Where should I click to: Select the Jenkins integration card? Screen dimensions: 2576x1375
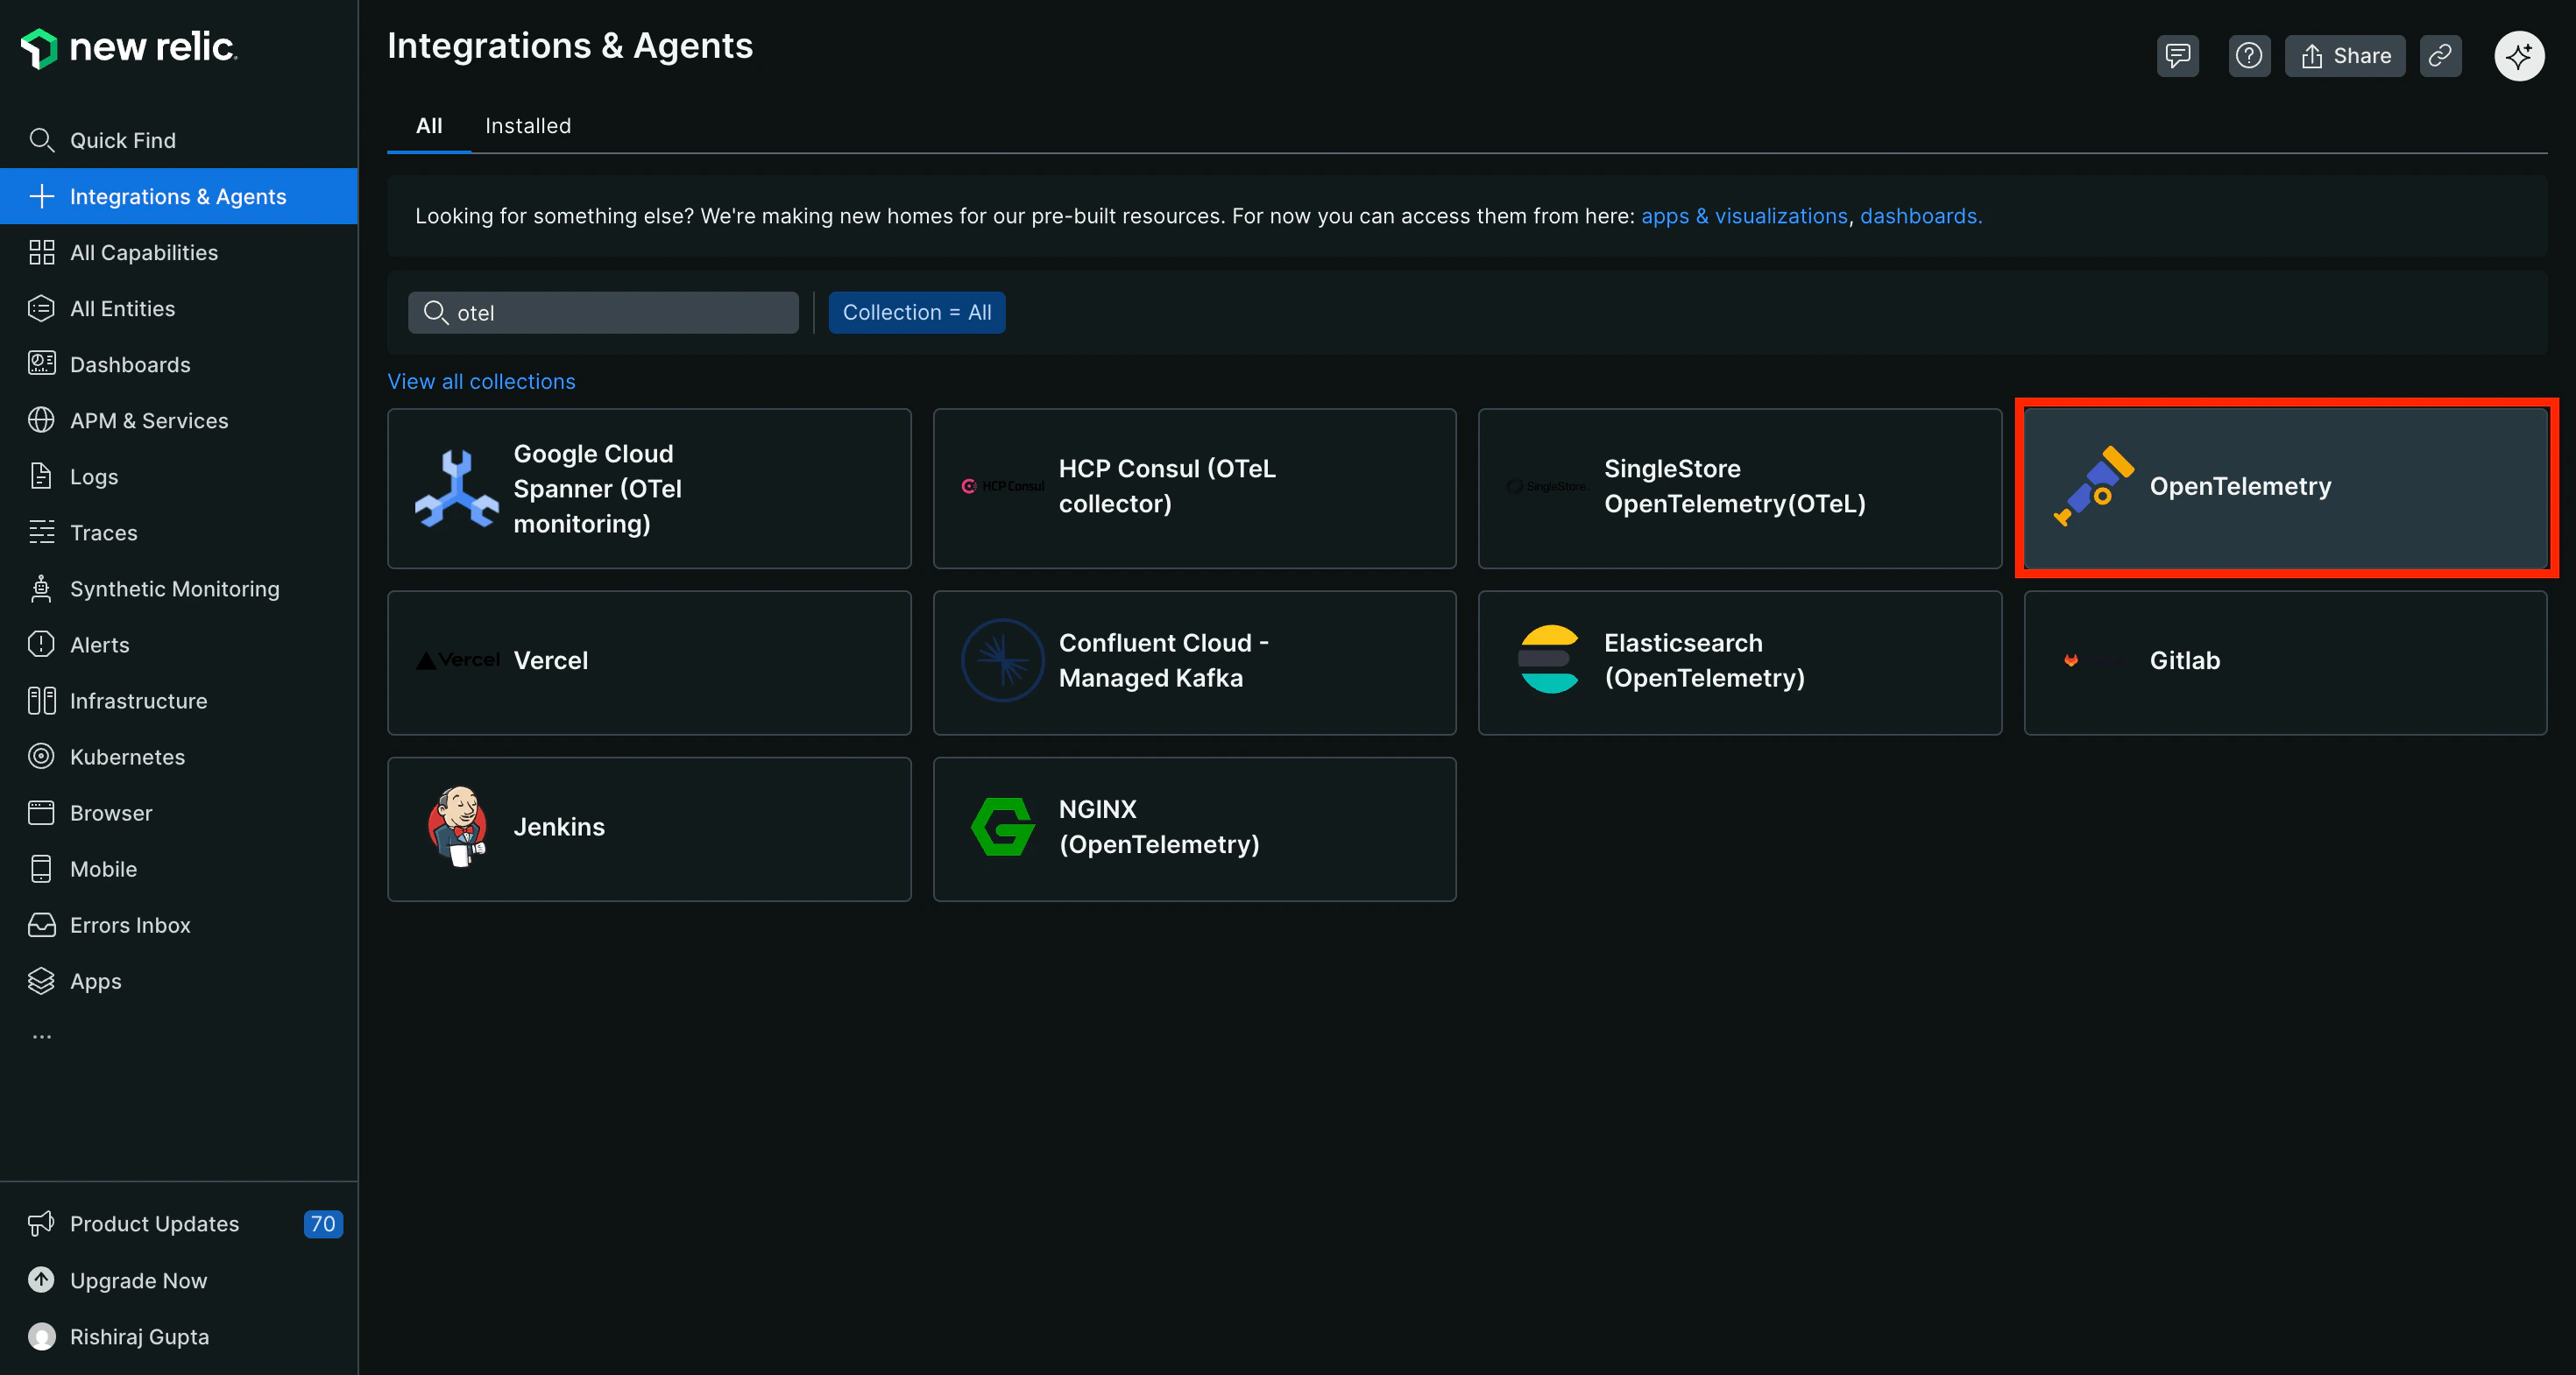point(649,829)
